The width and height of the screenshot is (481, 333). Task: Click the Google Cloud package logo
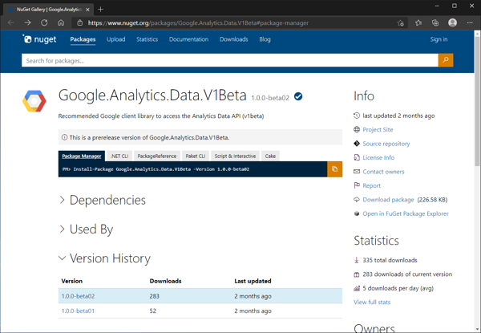coord(34,101)
